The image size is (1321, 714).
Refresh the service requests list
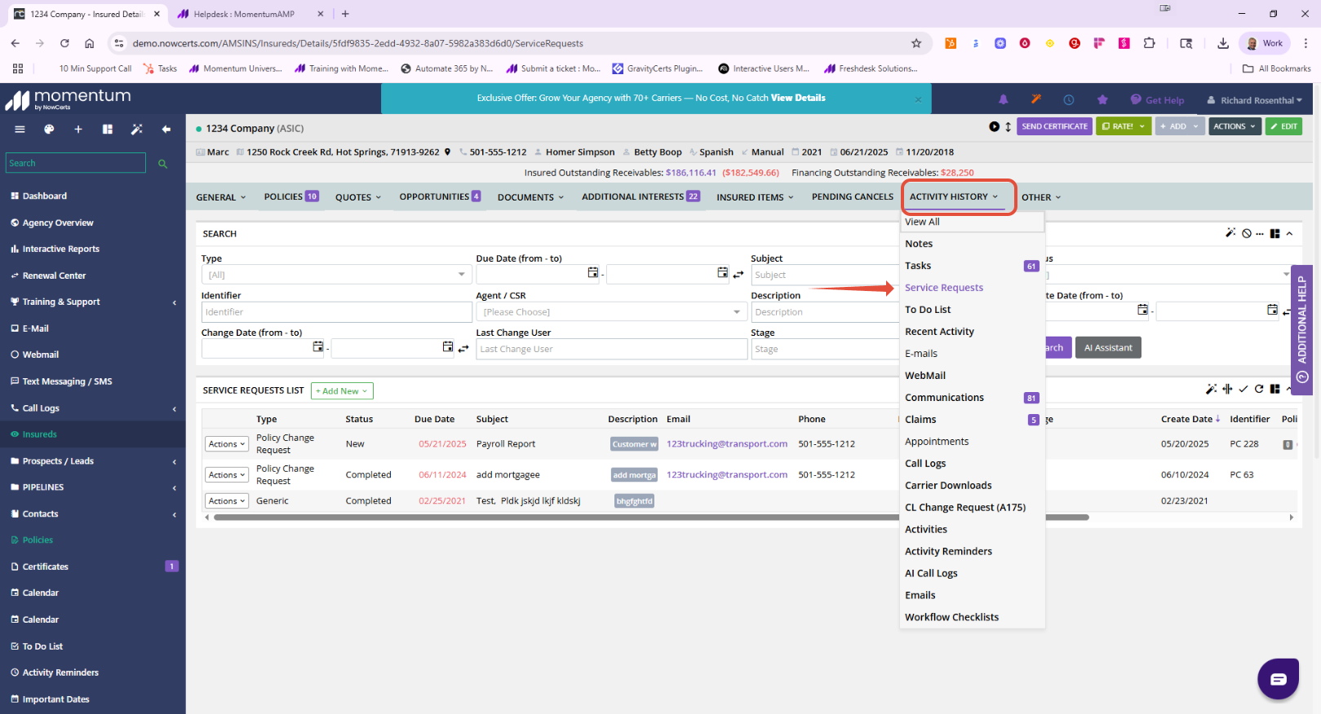tap(1258, 390)
